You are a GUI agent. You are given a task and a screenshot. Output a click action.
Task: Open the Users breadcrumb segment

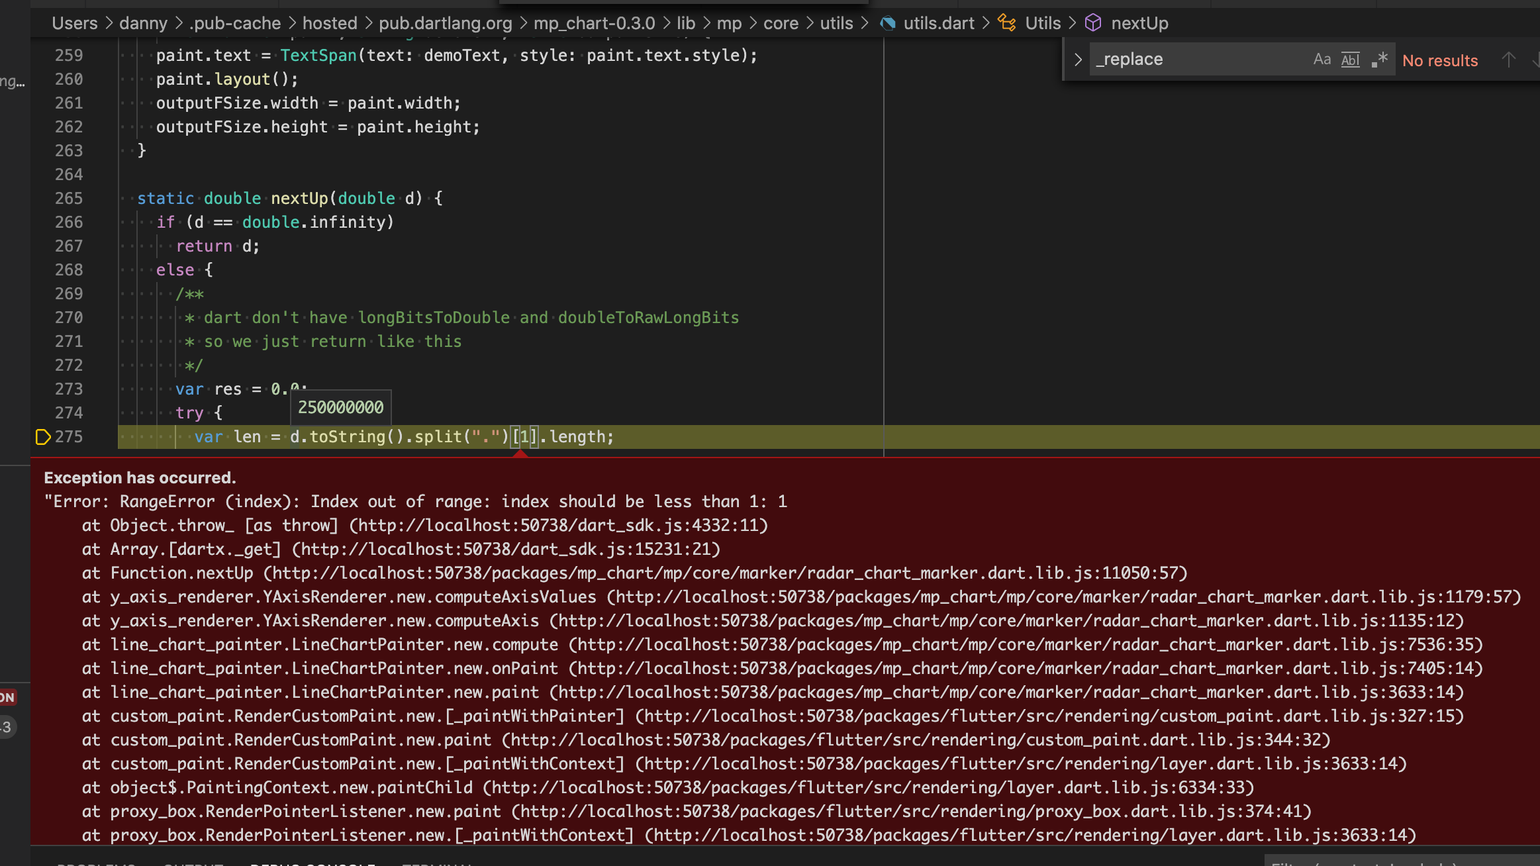pyautogui.click(x=75, y=23)
